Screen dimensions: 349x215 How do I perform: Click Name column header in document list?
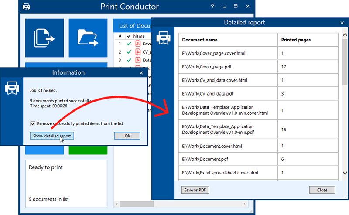[x=139, y=36]
